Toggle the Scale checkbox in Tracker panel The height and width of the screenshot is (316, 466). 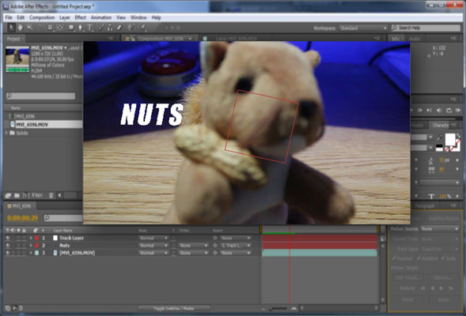[443, 258]
